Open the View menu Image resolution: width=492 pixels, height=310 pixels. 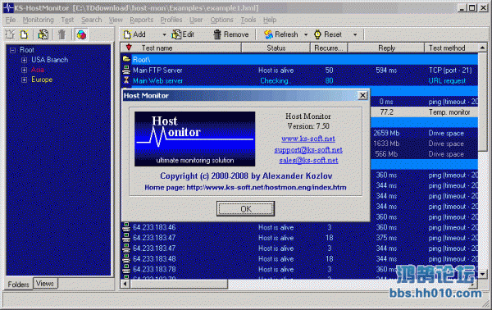click(116, 20)
